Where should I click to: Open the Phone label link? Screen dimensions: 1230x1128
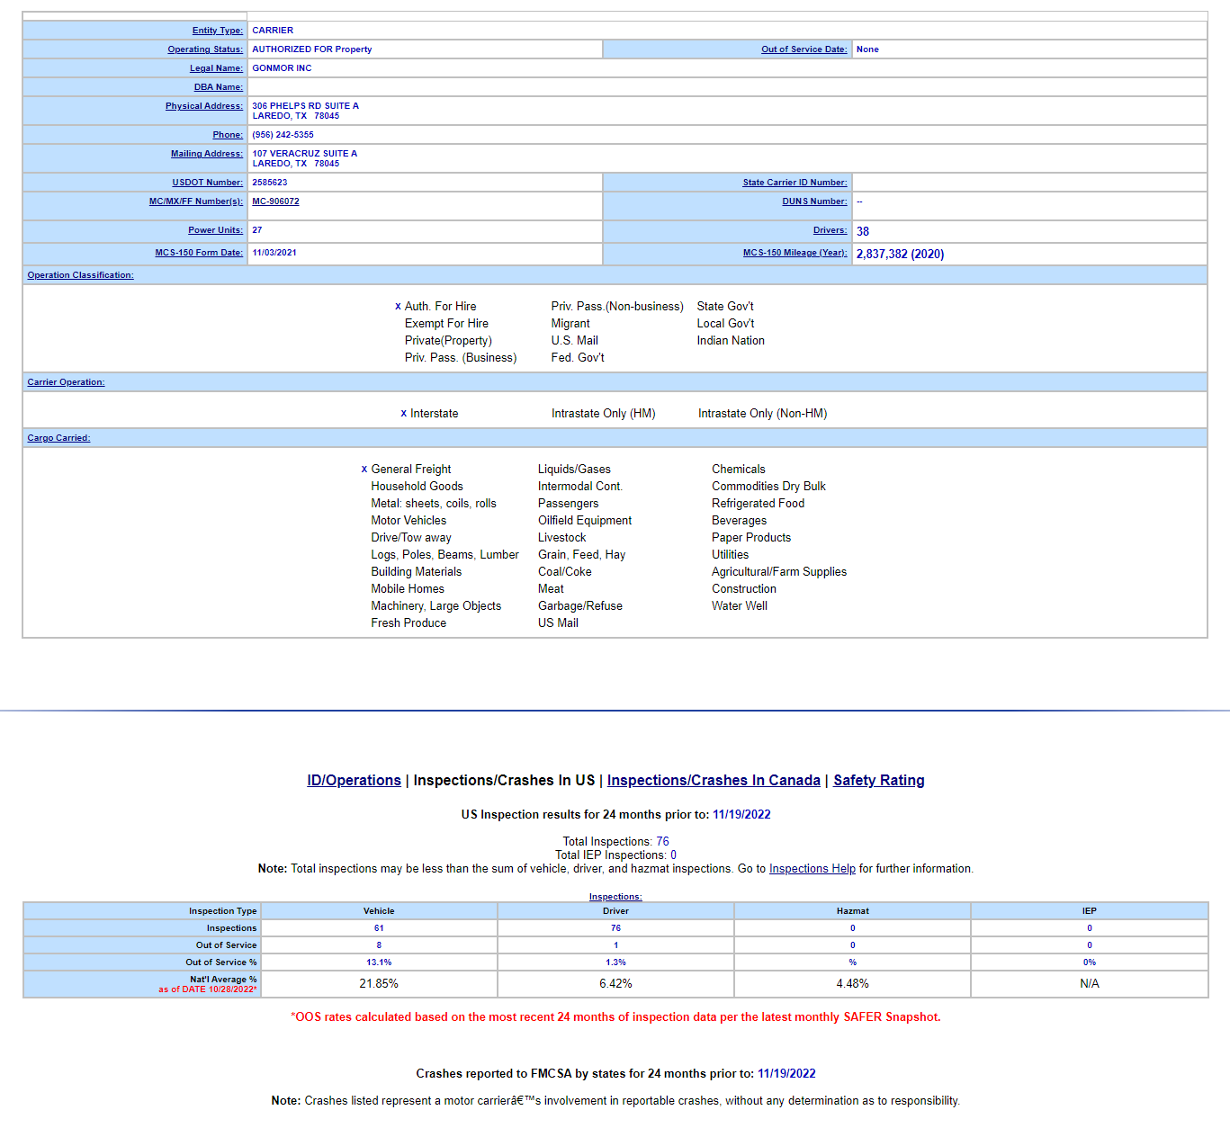(x=228, y=135)
